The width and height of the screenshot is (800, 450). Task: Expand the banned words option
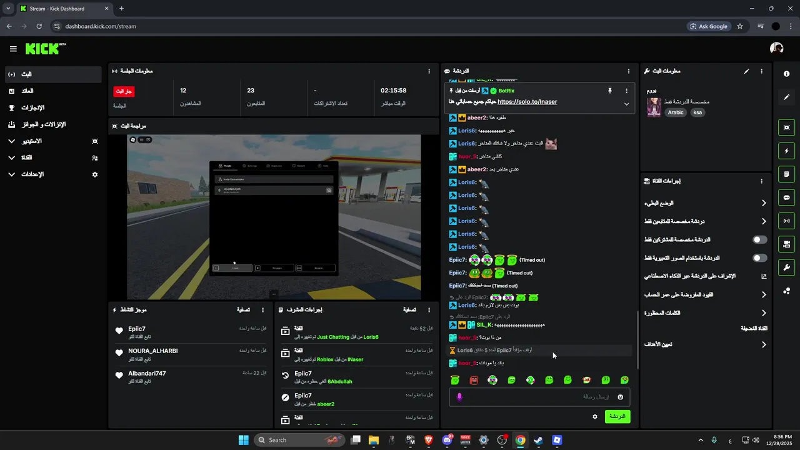[x=706, y=313]
